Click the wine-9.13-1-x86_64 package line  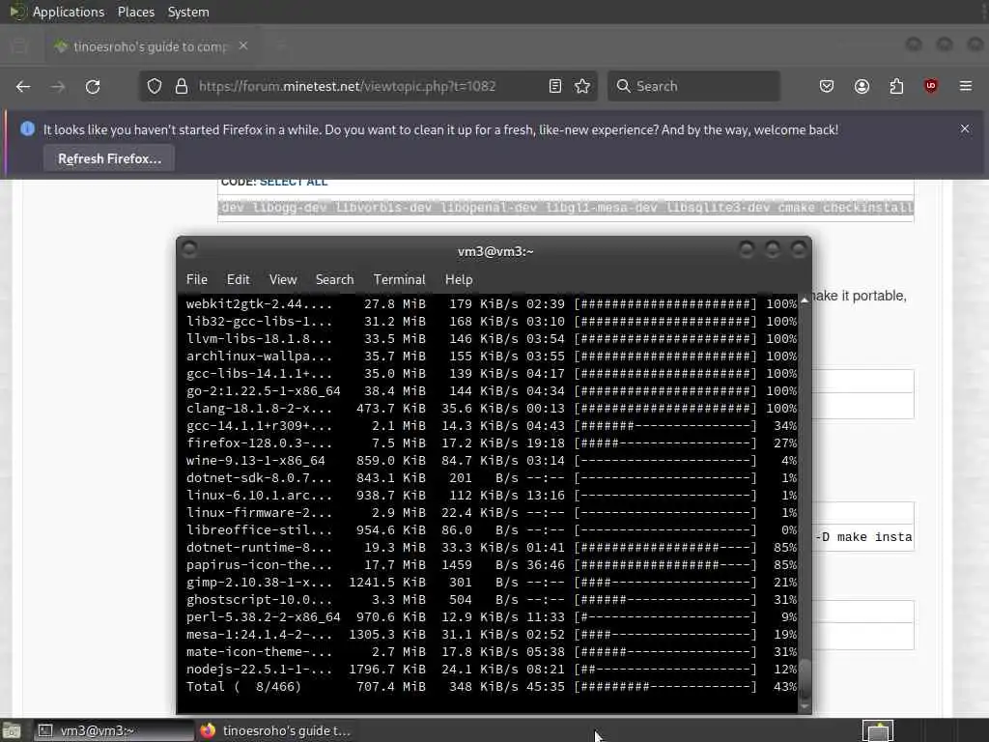492,461
